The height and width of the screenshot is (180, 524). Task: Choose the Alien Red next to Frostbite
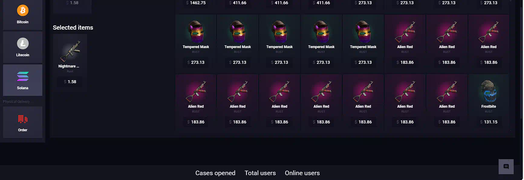point(447,103)
